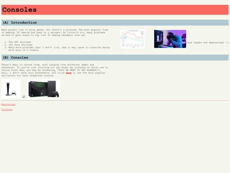Click the frustrated gamer photo
This screenshot has height=173, width=230.
click(x=170, y=39)
